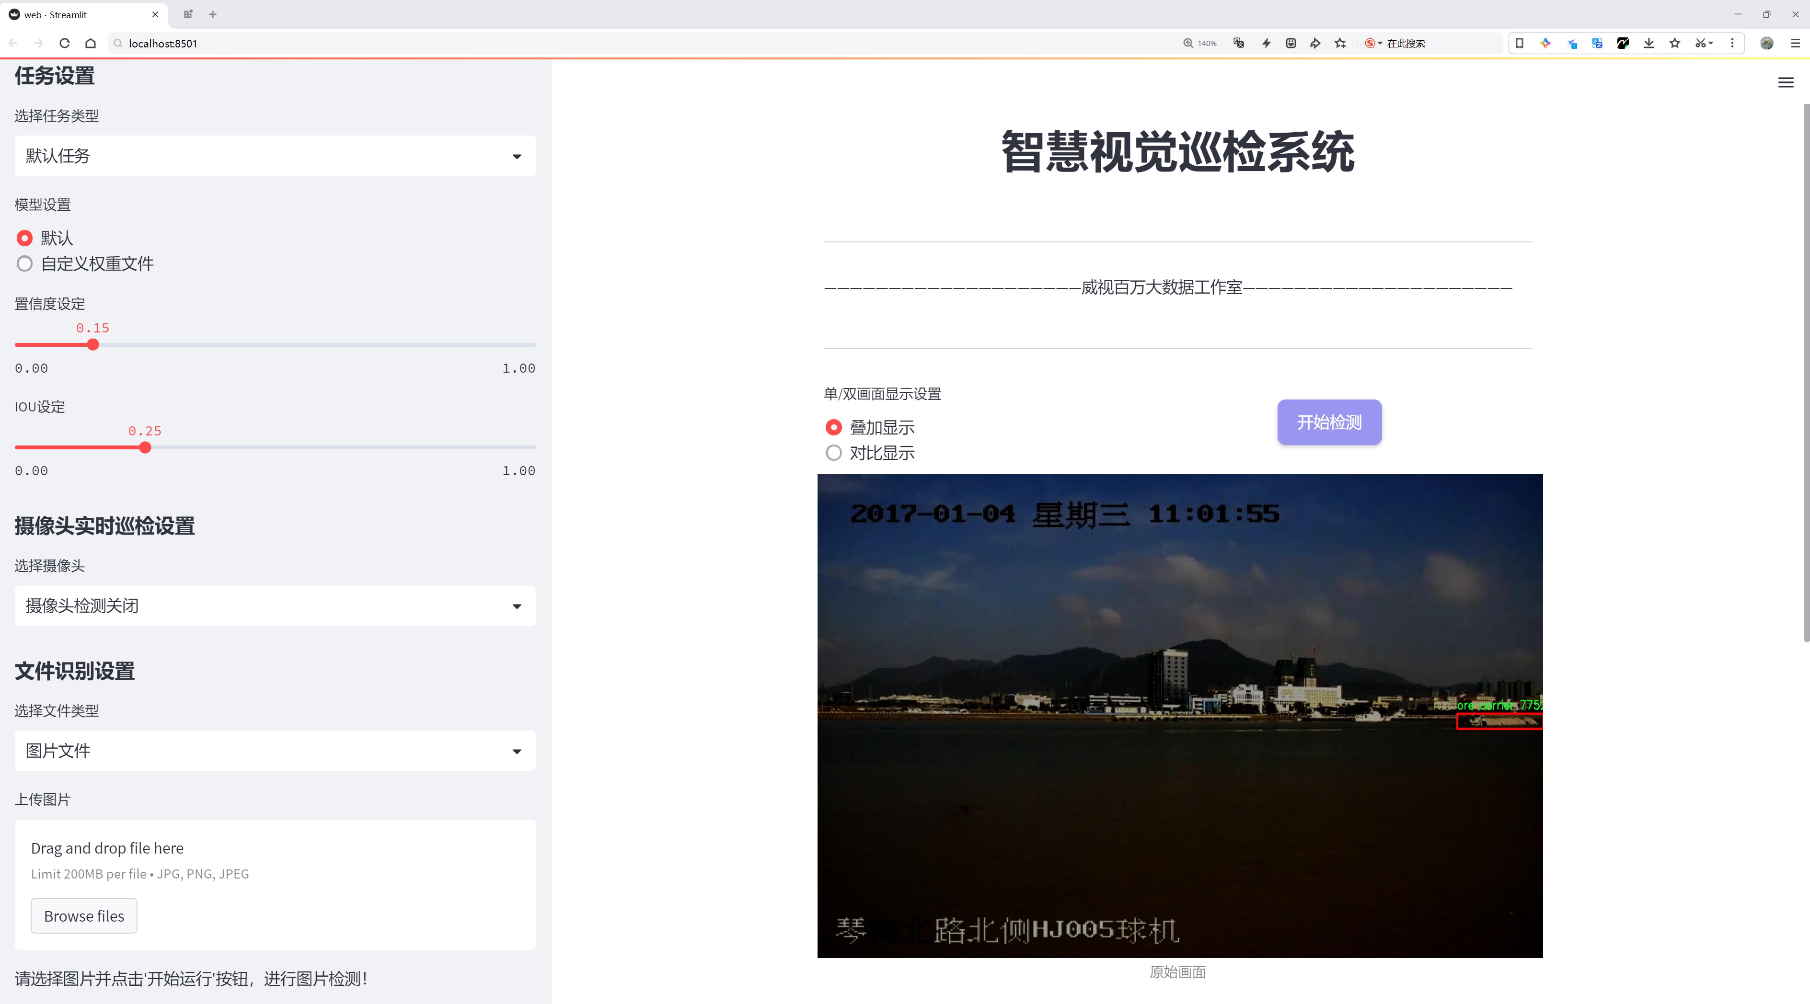This screenshot has height=1004, width=1810.
Task: Click the share arrow icon in address bar
Action: 1314,44
